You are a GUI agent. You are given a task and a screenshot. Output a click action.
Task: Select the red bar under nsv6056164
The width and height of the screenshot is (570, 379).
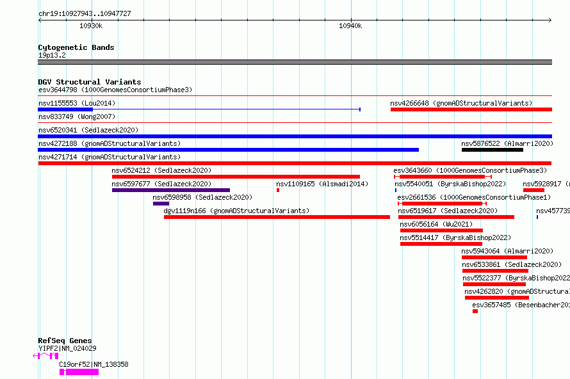pyautogui.click(x=441, y=230)
